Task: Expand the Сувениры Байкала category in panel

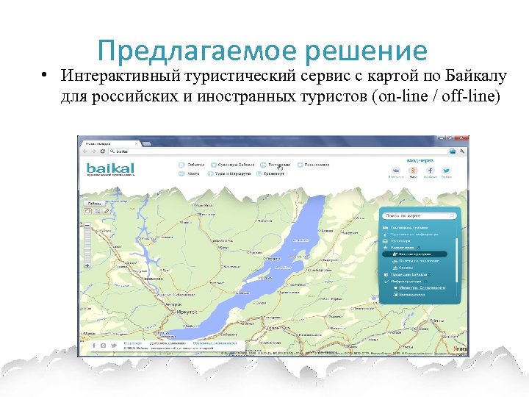Action: tap(406, 275)
